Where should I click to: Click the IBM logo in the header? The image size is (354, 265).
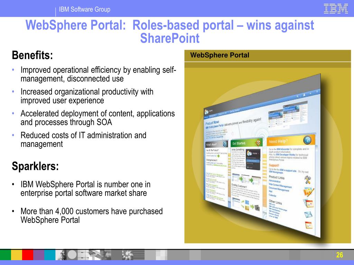click(336, 9)
